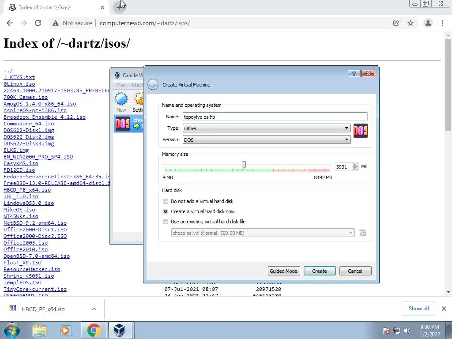Bookmark this page with the star icon
The width and height of the screenshot is (452, 339).
pos(411,23)
